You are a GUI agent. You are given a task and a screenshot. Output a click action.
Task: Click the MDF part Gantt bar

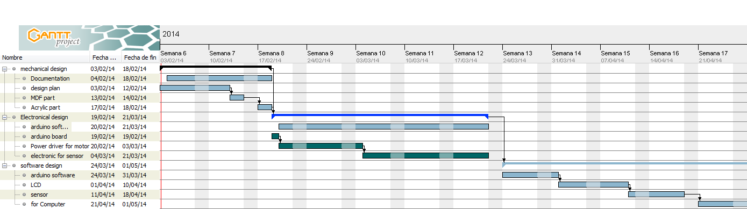(237, 98)
